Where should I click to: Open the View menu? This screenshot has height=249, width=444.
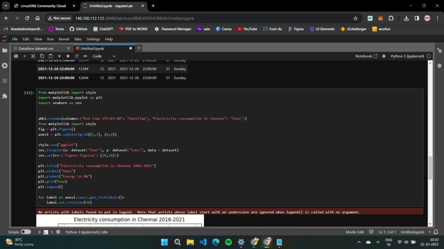(38, 39)
